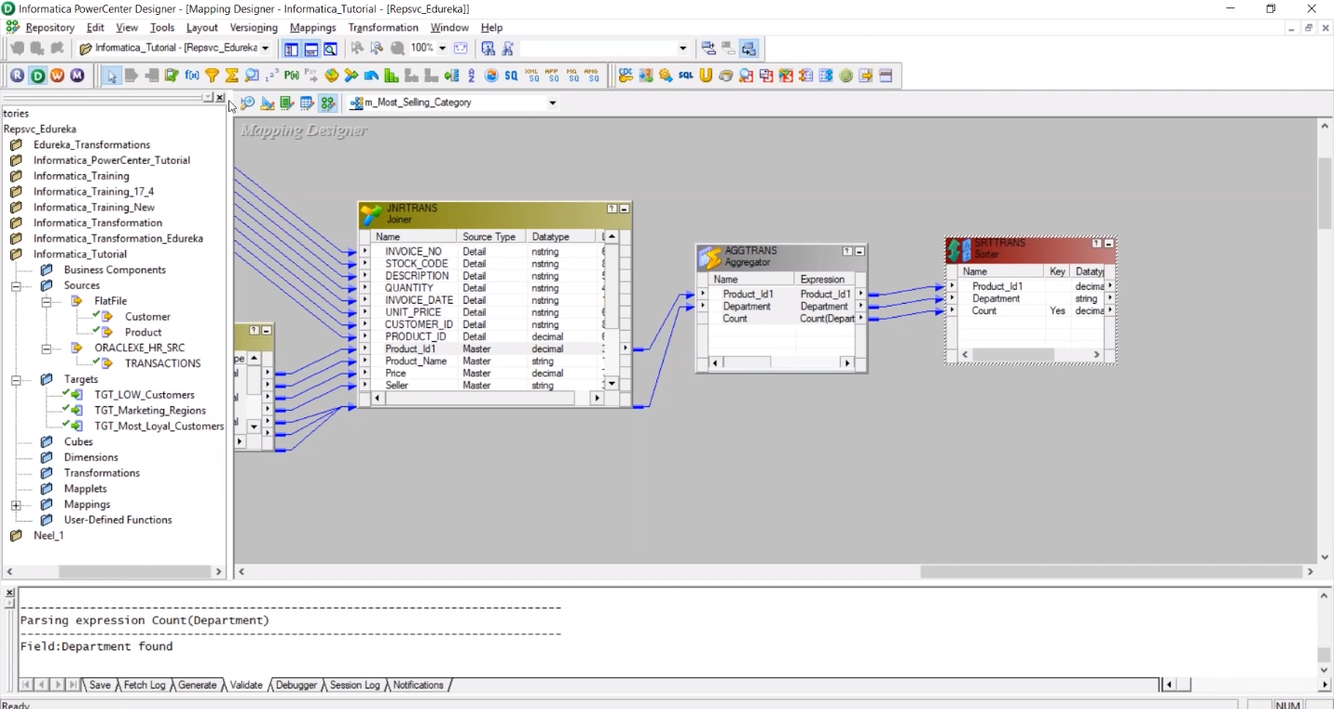Open Workflow Monitor via the M icon
Screen dimensions: 1334x709
click(x=76, y=75)
